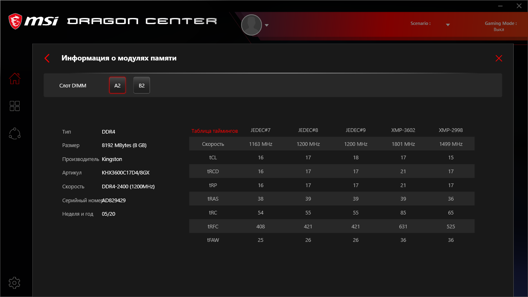
Task: Select DIMM slot B2
Action: 141,85
